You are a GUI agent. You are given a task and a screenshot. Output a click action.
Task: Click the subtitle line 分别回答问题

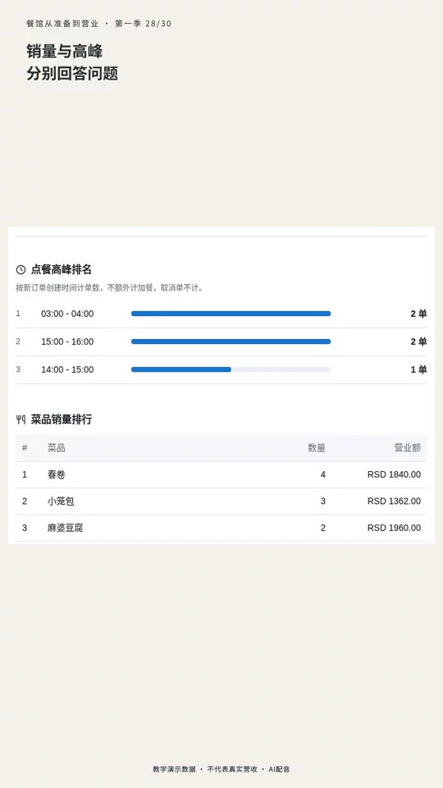click(72, 73)
